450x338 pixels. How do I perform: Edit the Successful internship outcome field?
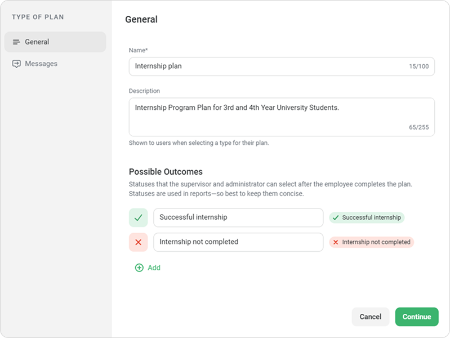pyautogui.click(x=238, y=217)
